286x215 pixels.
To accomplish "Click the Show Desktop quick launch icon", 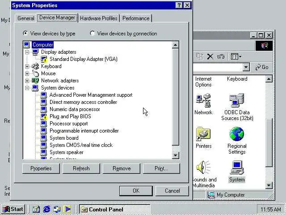I will click(x=36, y=209).
